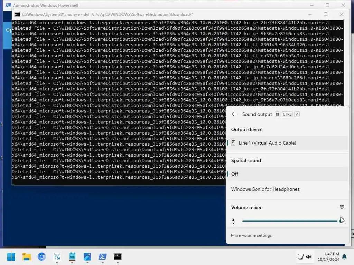354x265 pixels.
Task: Click the cmd.exe title bar text
Action: [108, 14]
